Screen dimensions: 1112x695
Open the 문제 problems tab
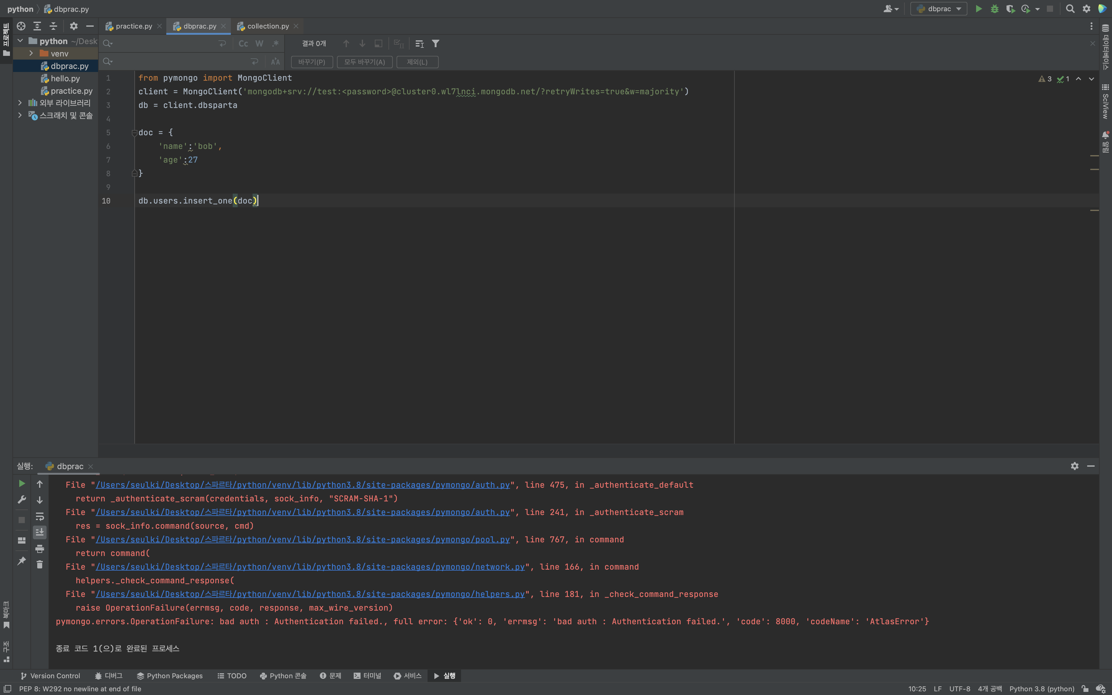tap(330, 676)
